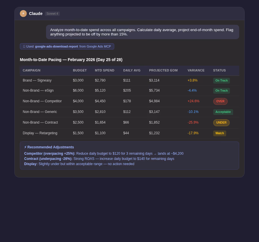
Task: Click the MTD SPEND column header
Action: coord(104,70)
